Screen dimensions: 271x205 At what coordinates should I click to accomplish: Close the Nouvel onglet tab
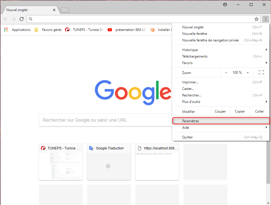click(54, 10)
